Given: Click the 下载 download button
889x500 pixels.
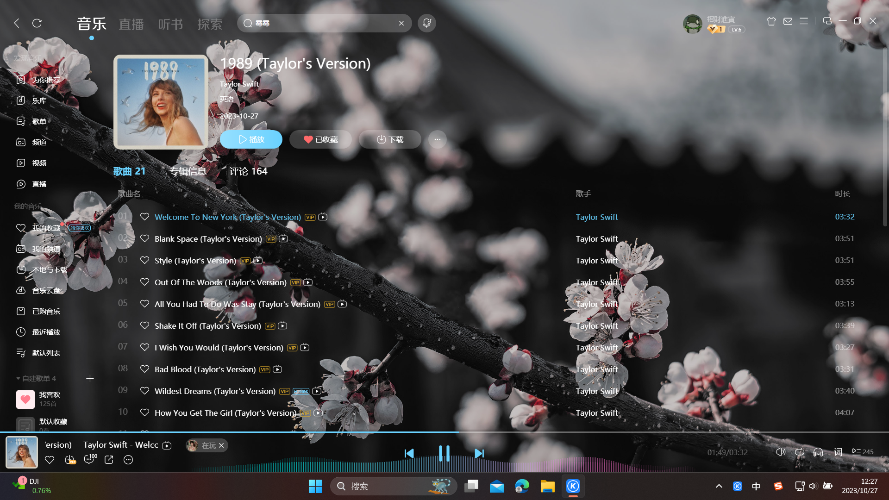Looking at the screenshot, I should [x=390, y=139].
